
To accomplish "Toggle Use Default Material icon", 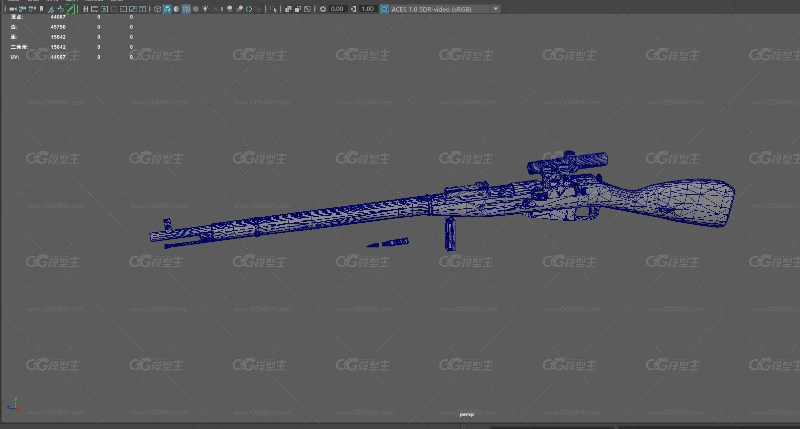I will pos(177,9).
